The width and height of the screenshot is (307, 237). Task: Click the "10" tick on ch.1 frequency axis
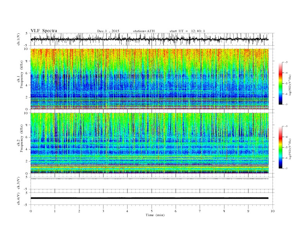point(26,49)
